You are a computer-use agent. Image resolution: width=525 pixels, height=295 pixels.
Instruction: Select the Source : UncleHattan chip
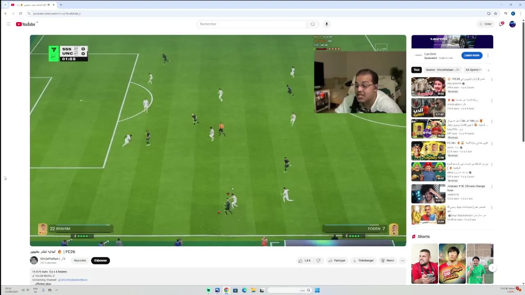443,70
